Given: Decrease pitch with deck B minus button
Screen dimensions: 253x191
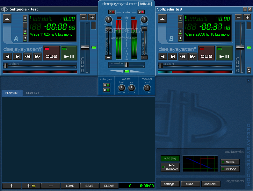Looking at the screenshot, I should coord(238,17).
